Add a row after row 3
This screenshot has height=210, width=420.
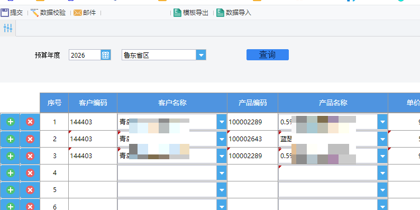click(x=10, y=156)
